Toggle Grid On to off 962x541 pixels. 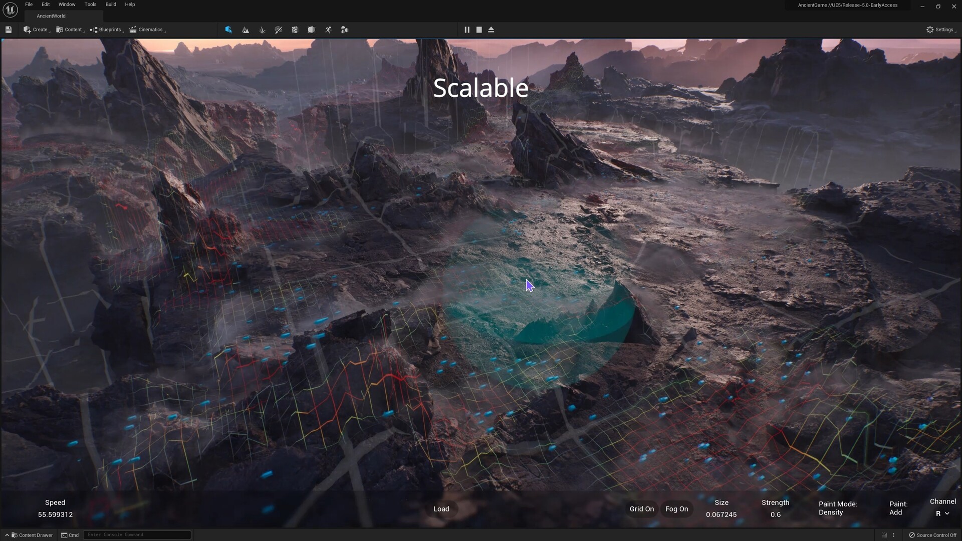point(641,508)
